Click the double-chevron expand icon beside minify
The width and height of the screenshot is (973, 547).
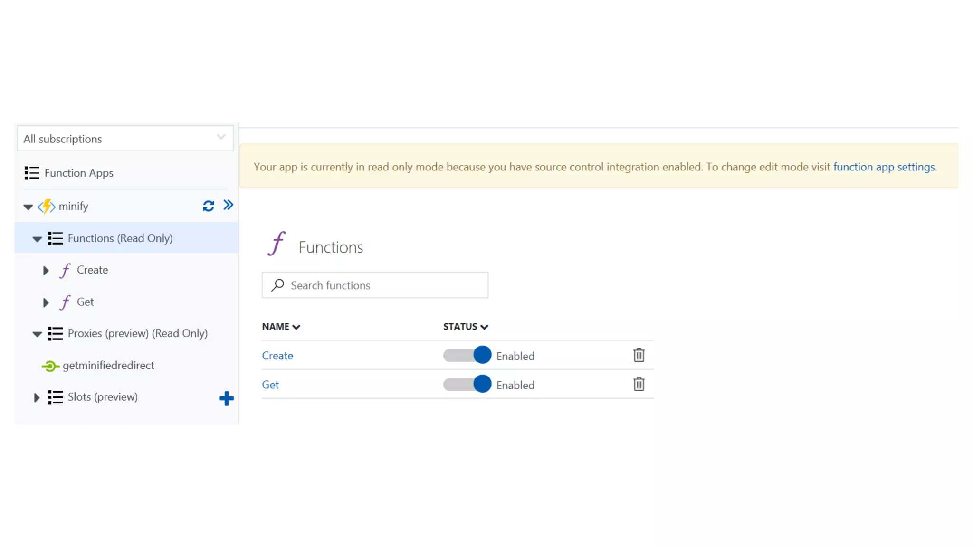pyautogui.click(x=229, y=205)
